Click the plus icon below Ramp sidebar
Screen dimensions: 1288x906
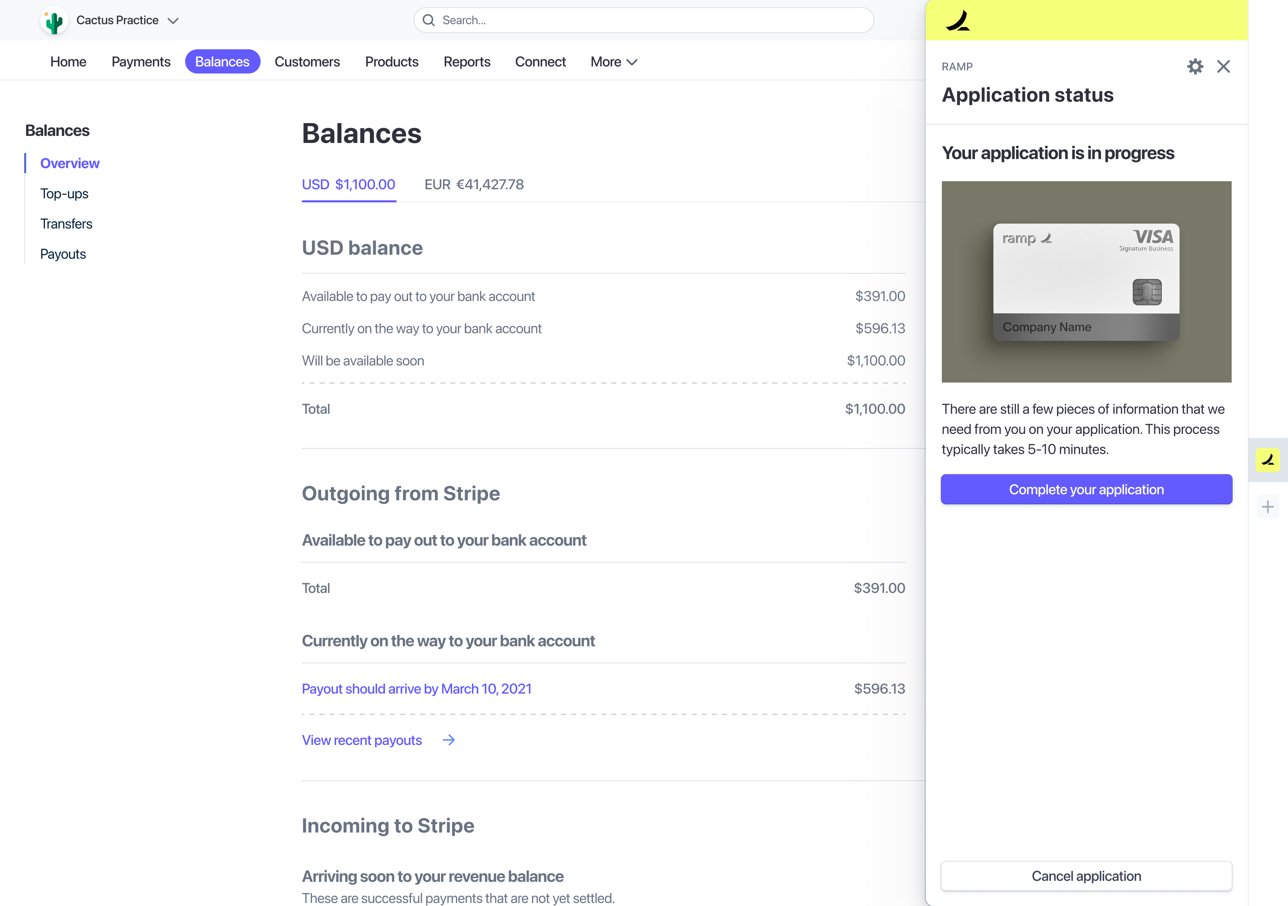pos(1268,507)
